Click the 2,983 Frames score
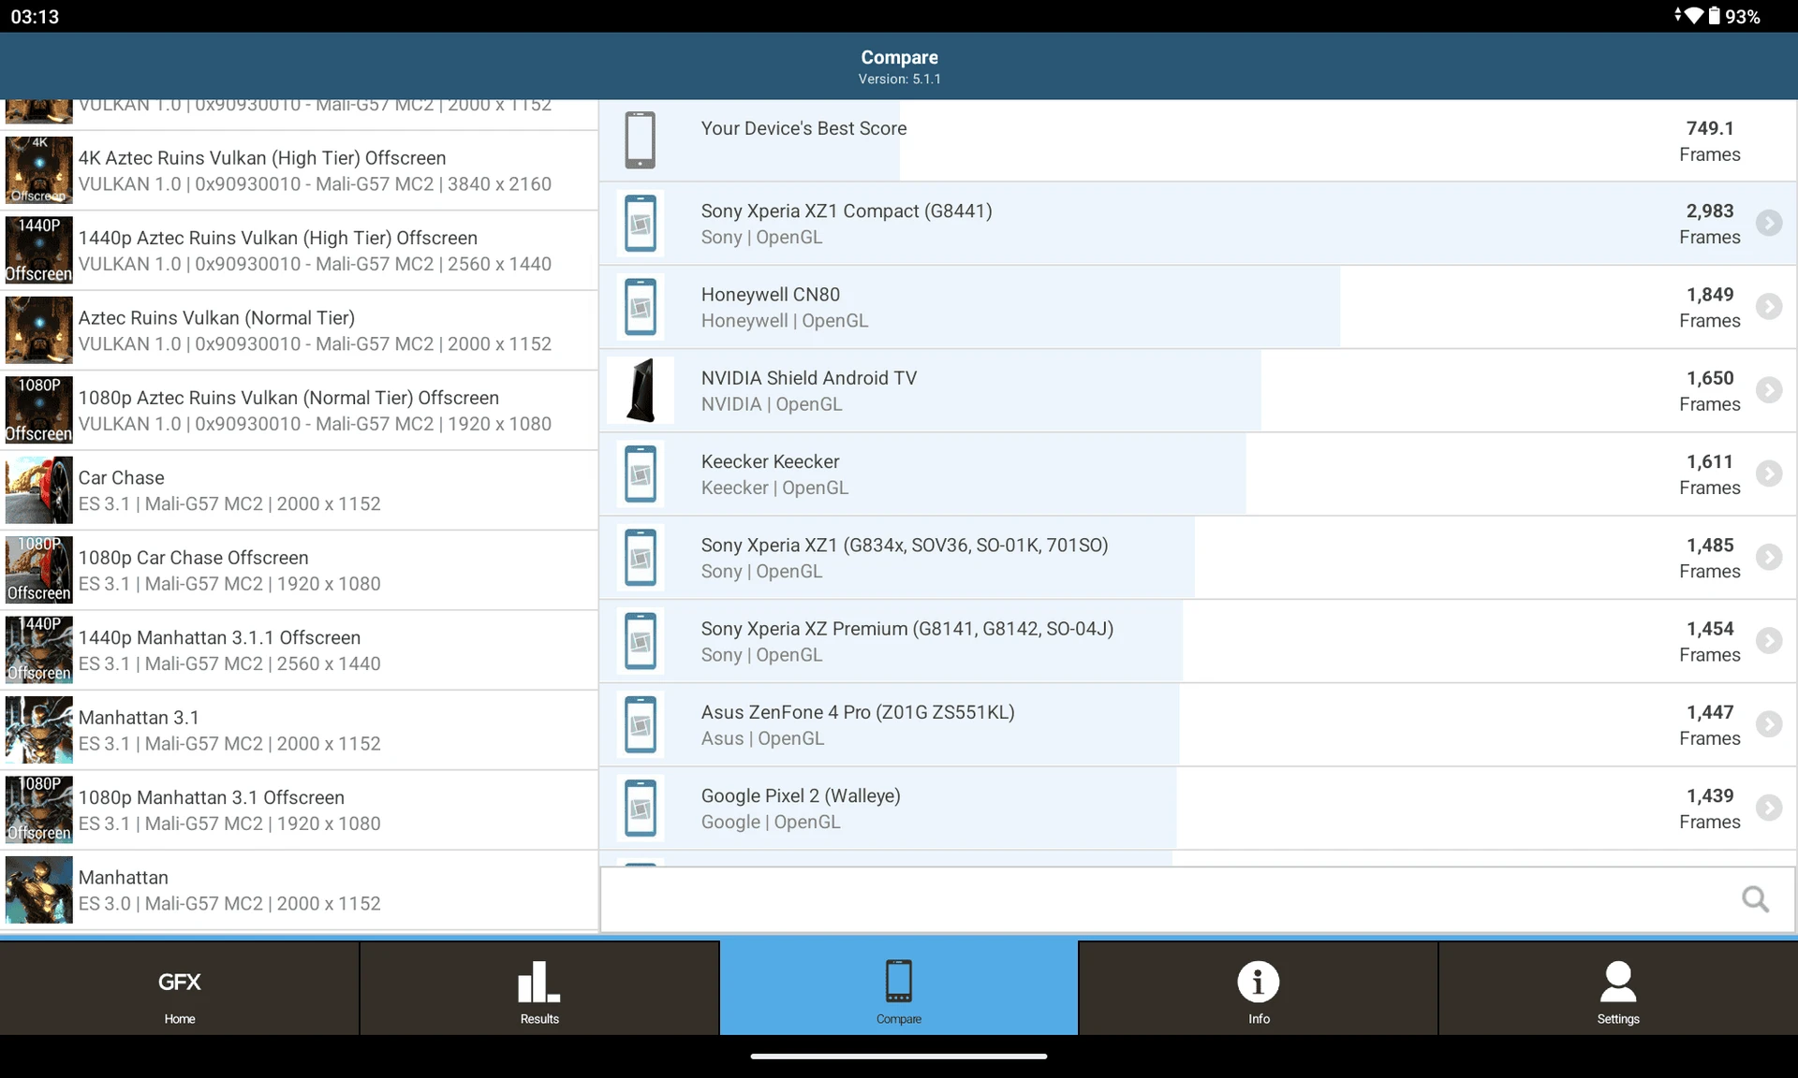The width and height of the screenshot is (1798, 1078). (x=1709, y=225)
